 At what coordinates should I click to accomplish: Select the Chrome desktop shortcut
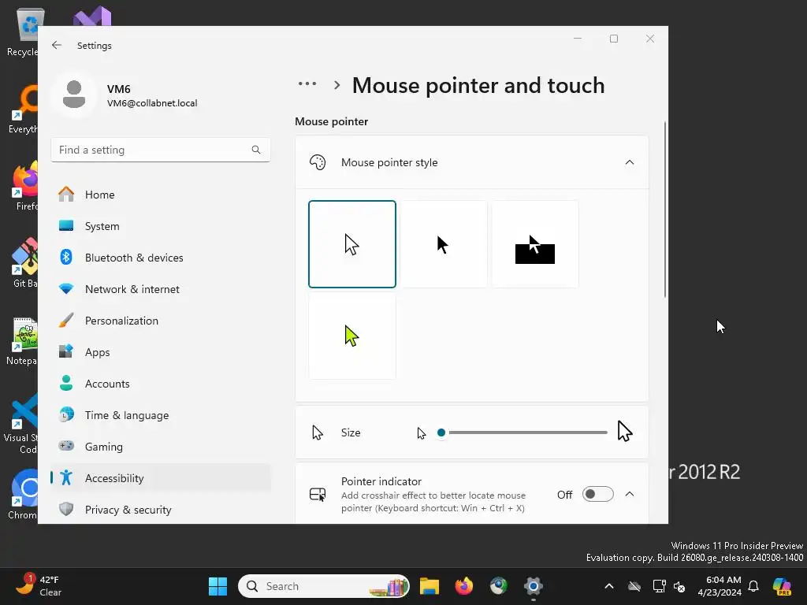[22, 494]
